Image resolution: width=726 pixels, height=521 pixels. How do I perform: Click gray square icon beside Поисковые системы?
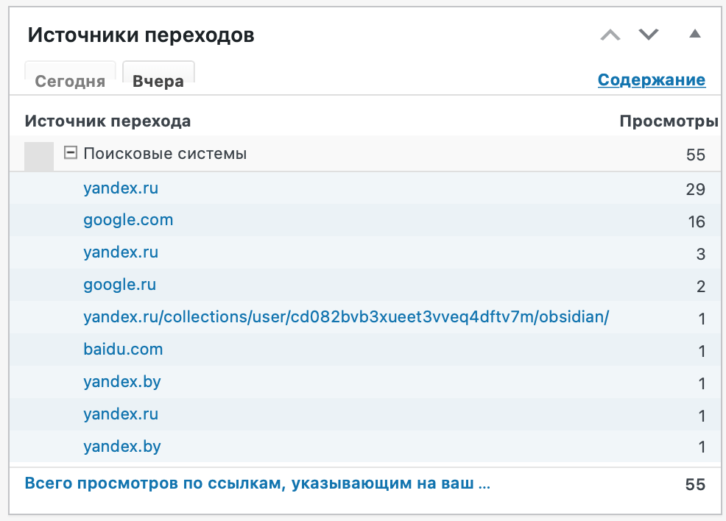(39, 157)
